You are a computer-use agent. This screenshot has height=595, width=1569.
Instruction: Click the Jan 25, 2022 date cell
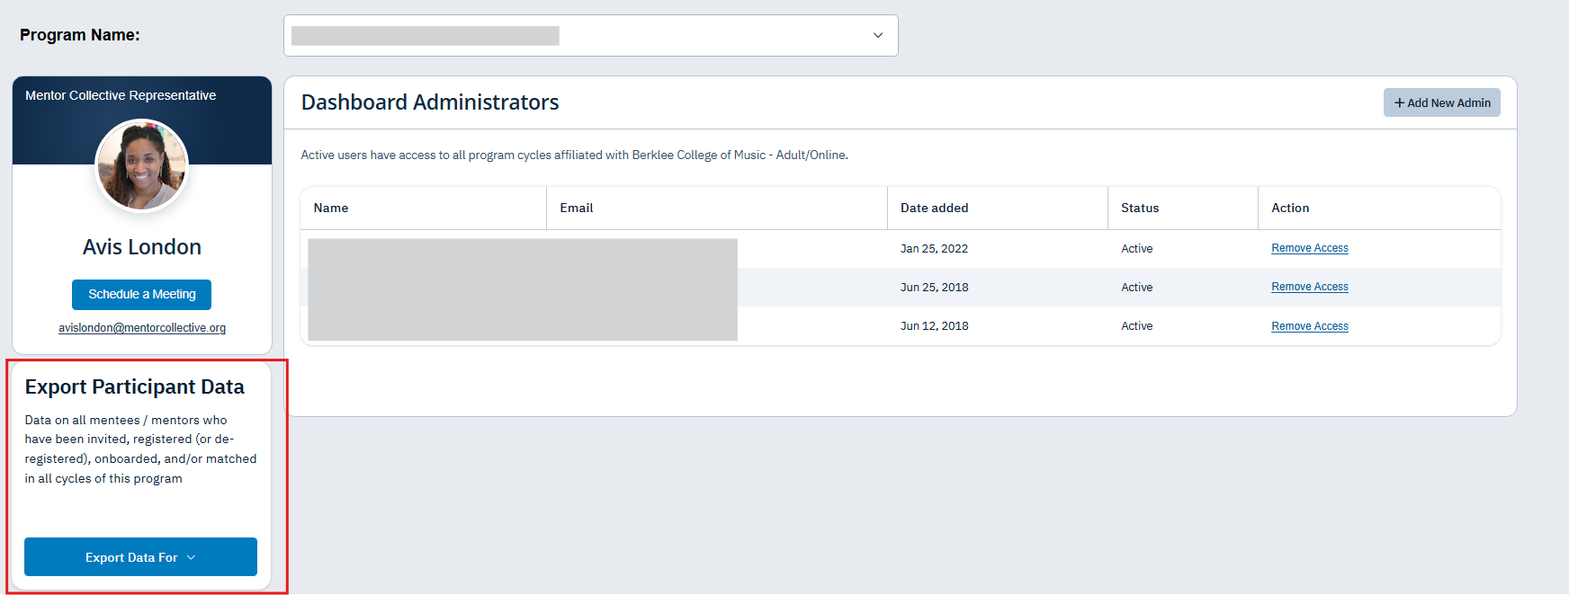pos(934,249)
